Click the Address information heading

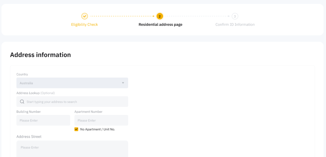click(x=40, y=55)
